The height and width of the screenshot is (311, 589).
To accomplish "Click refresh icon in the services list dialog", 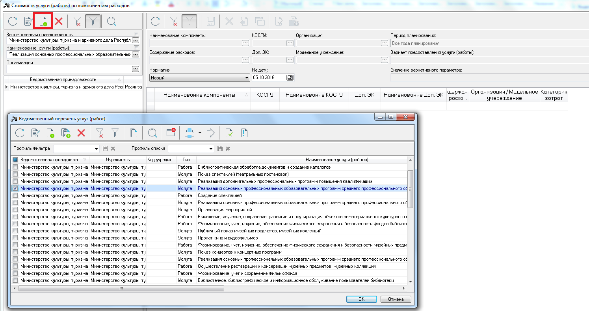I will coord(20,133).
